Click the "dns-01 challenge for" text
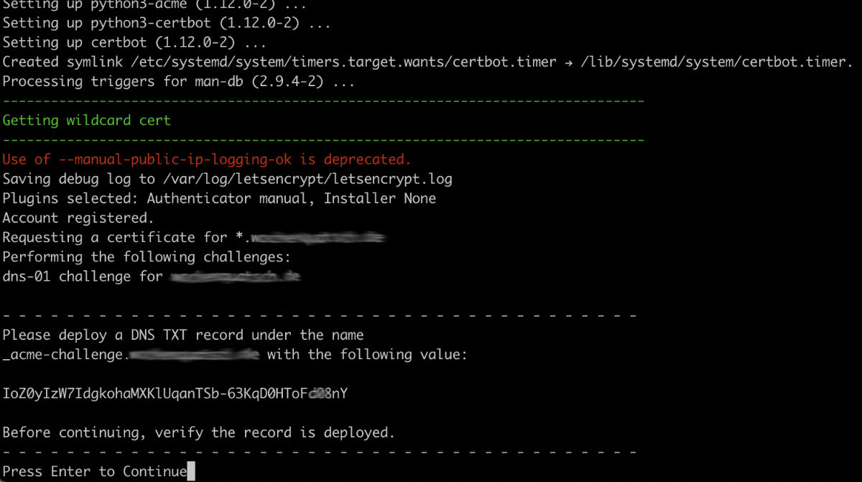This screenshot has height=482, width=862. 83,277
